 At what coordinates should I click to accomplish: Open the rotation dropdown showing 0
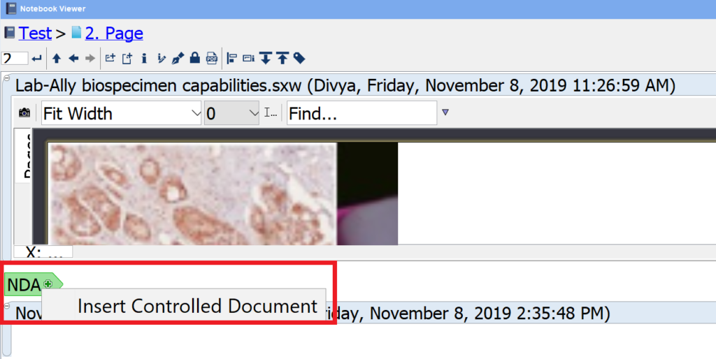pos(233,113)
